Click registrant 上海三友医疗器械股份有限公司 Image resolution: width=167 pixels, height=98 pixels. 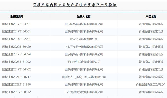coord(84,47)
